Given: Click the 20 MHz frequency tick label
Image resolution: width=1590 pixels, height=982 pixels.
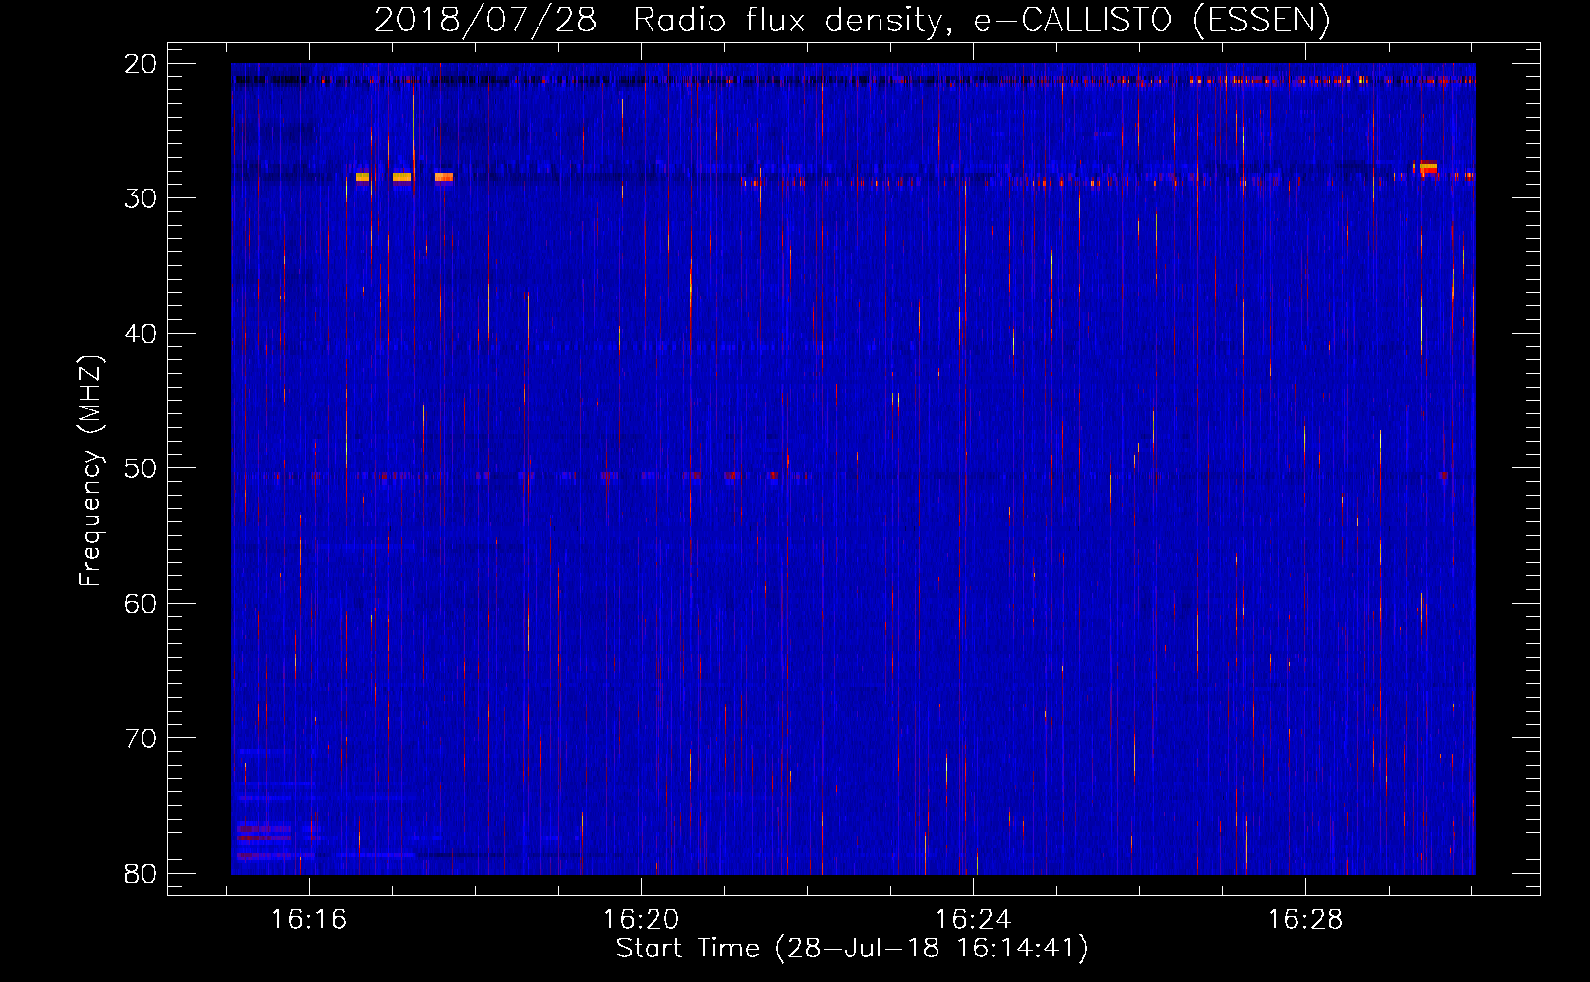Looking at the screenshot, I should tap(141, 64).
